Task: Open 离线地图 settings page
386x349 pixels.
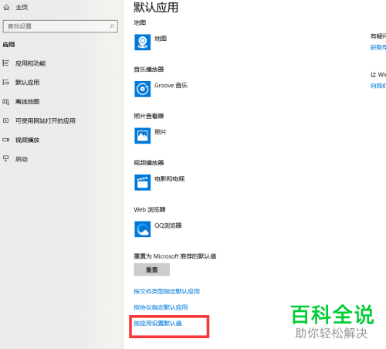Action: pyautogui.click(x=27, y=102)
